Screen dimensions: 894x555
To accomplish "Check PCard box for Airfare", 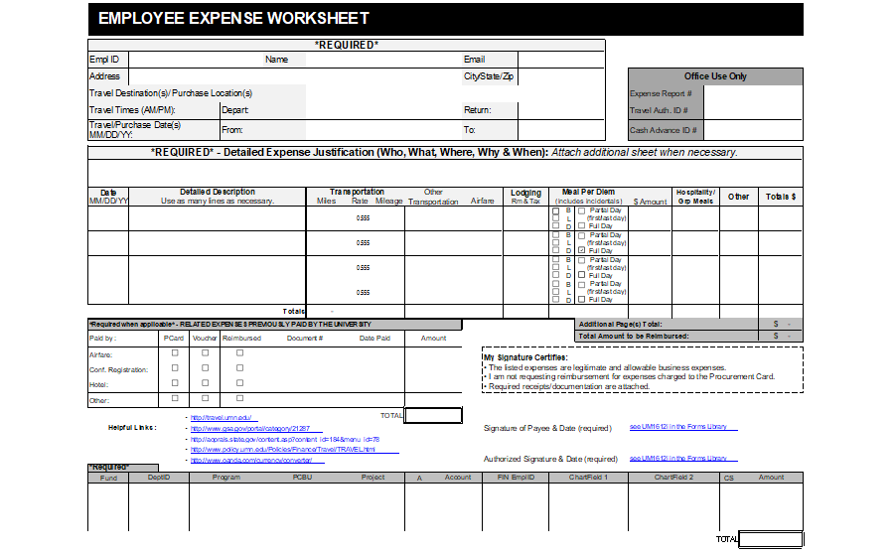I will coord(175,353).
